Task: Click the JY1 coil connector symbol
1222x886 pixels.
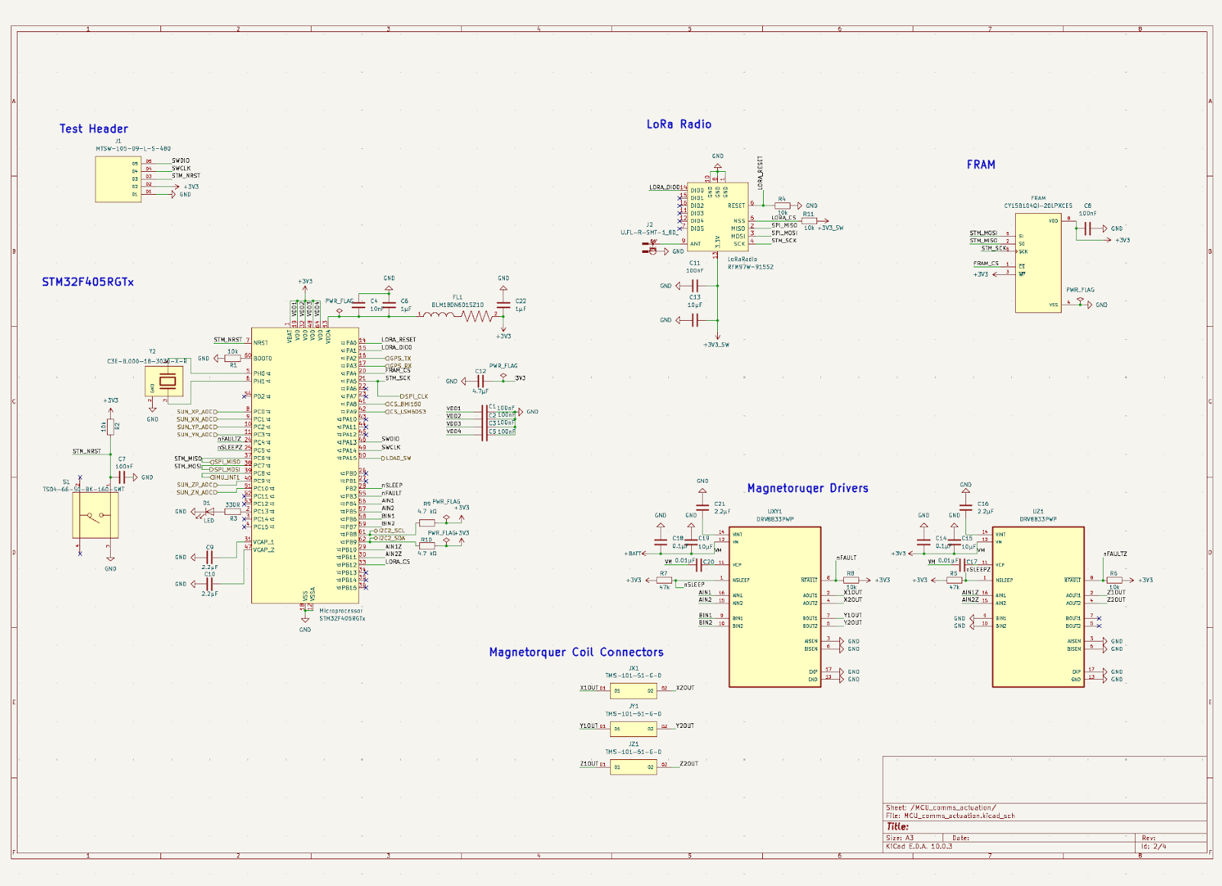Action: pos(633,729)
